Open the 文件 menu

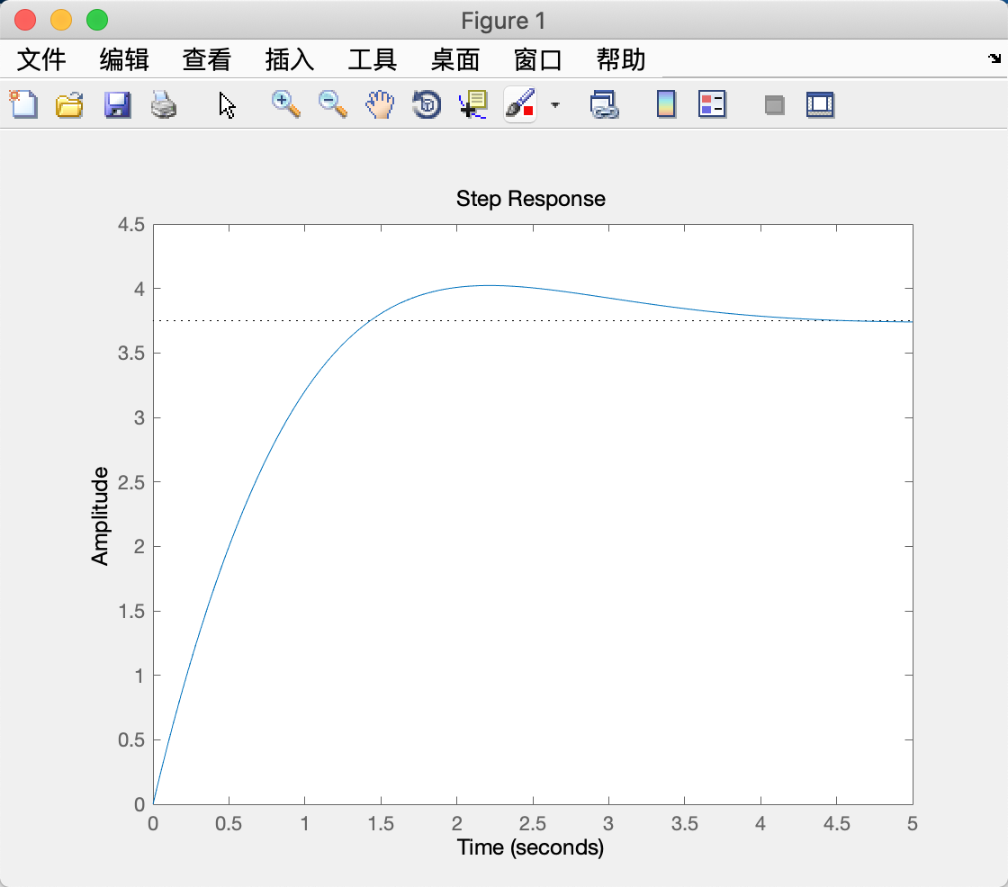pyautogui.click(x=40, y=59)
